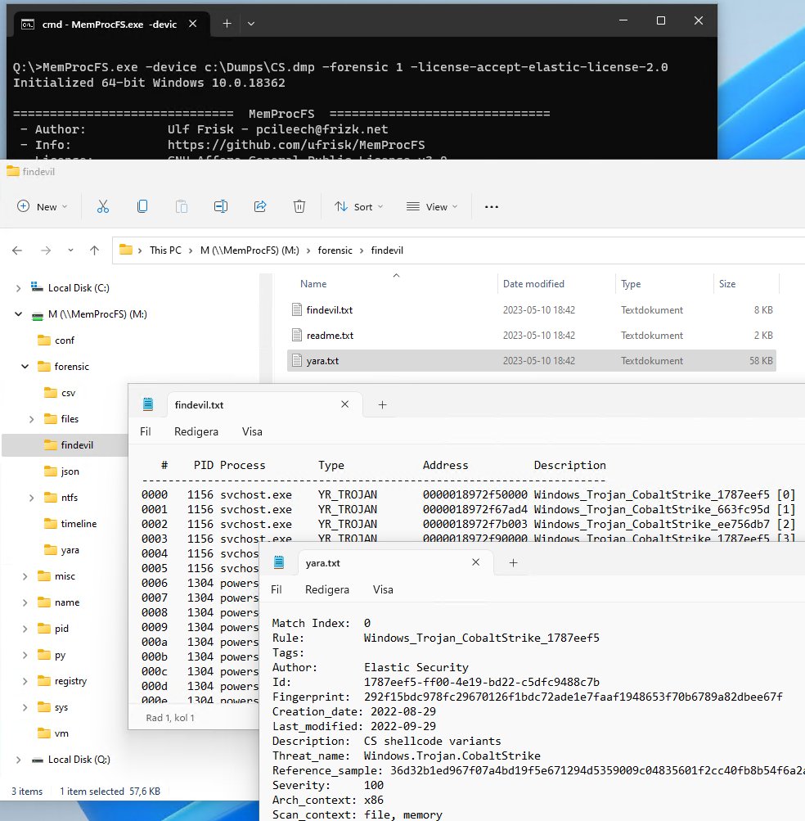Collapse the M (\\MemProcFS) (M:) drive node
The width and height of the screenshot is (805, 821).
(18, 314)
